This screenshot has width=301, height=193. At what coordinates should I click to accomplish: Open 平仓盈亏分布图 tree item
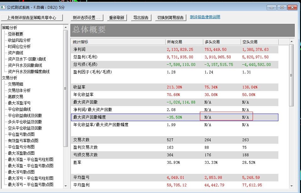[21, 147]
